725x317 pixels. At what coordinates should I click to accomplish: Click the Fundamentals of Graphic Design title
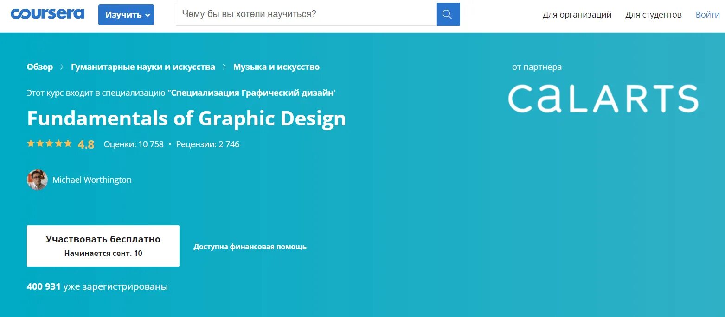[186, 118]
